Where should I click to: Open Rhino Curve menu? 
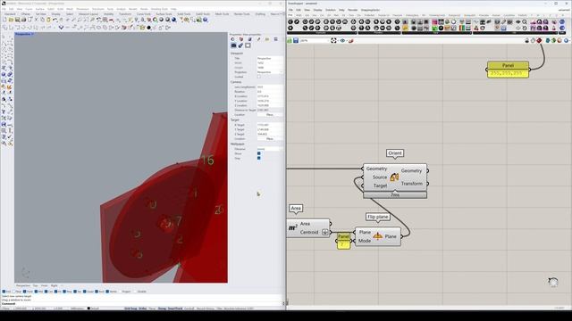(29, 9)
